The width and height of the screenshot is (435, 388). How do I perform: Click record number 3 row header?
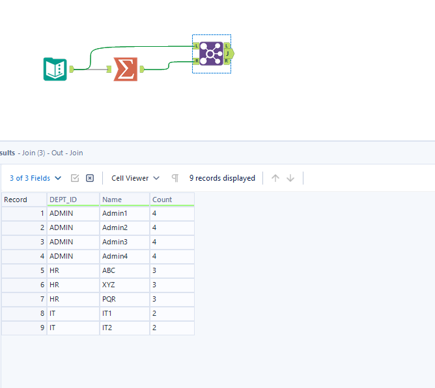coord(24,242)
